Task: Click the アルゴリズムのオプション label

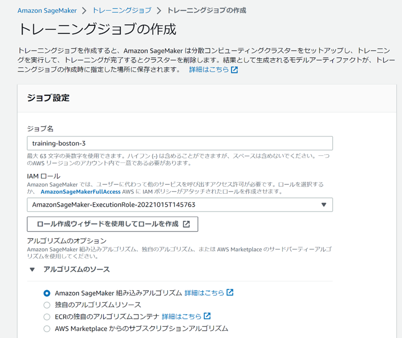Action: pyautogui.click(x=67, y=241)
